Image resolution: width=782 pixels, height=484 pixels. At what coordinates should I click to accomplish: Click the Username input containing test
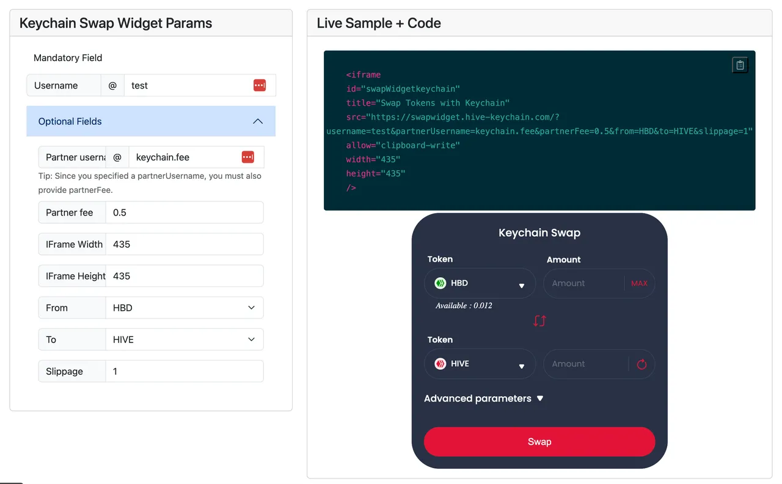[200, 85]
